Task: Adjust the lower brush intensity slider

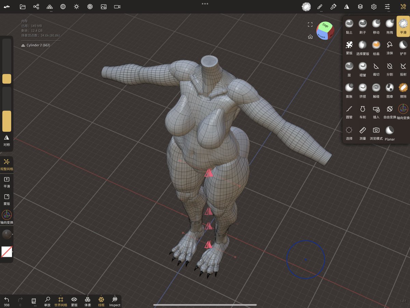Action: [x=7, y=109]
